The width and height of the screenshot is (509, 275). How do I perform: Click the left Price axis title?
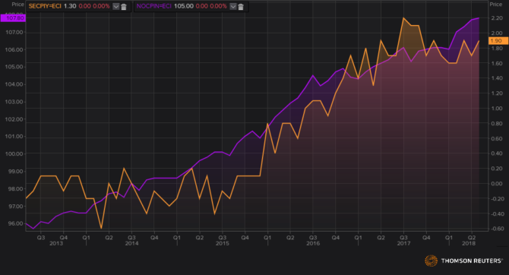(x=18, y=5)
